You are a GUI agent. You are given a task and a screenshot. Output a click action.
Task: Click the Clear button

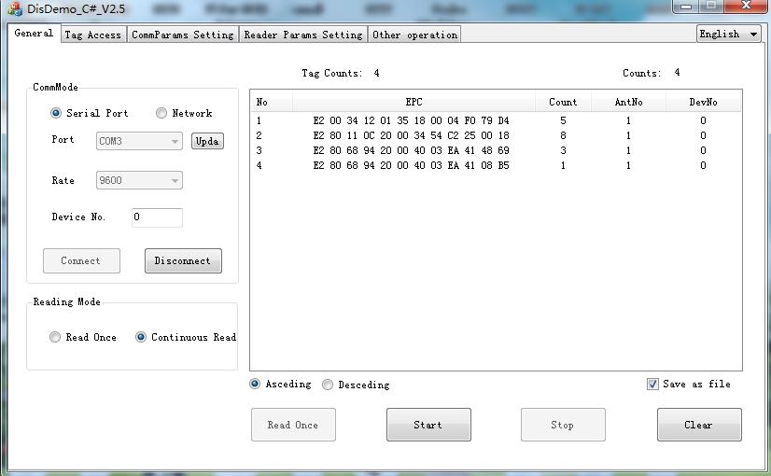click(699, 425)
